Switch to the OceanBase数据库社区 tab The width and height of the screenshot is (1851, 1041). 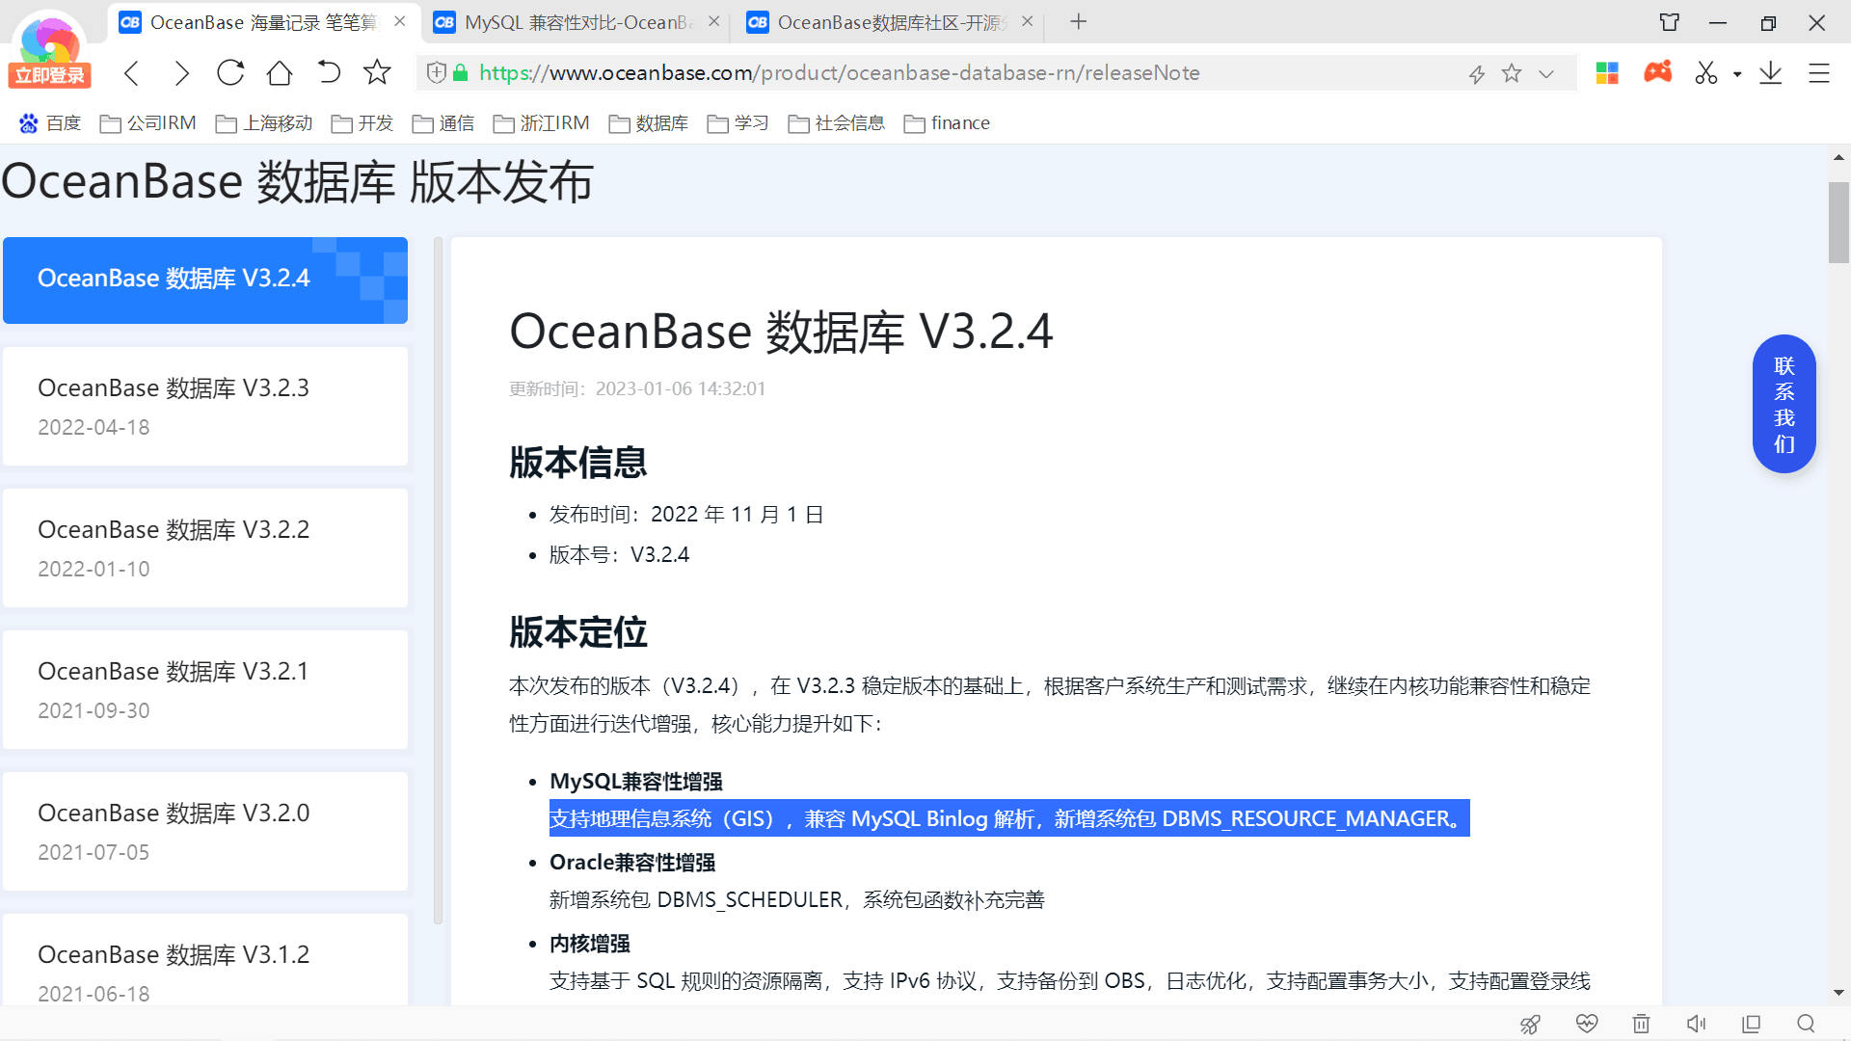click(891, 22)
